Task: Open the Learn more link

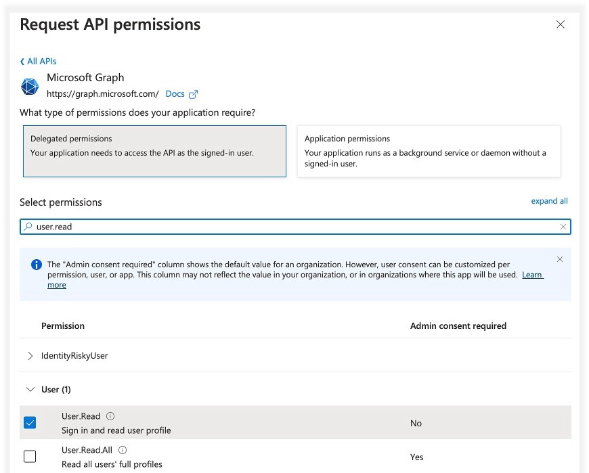Action: point(532,275)
